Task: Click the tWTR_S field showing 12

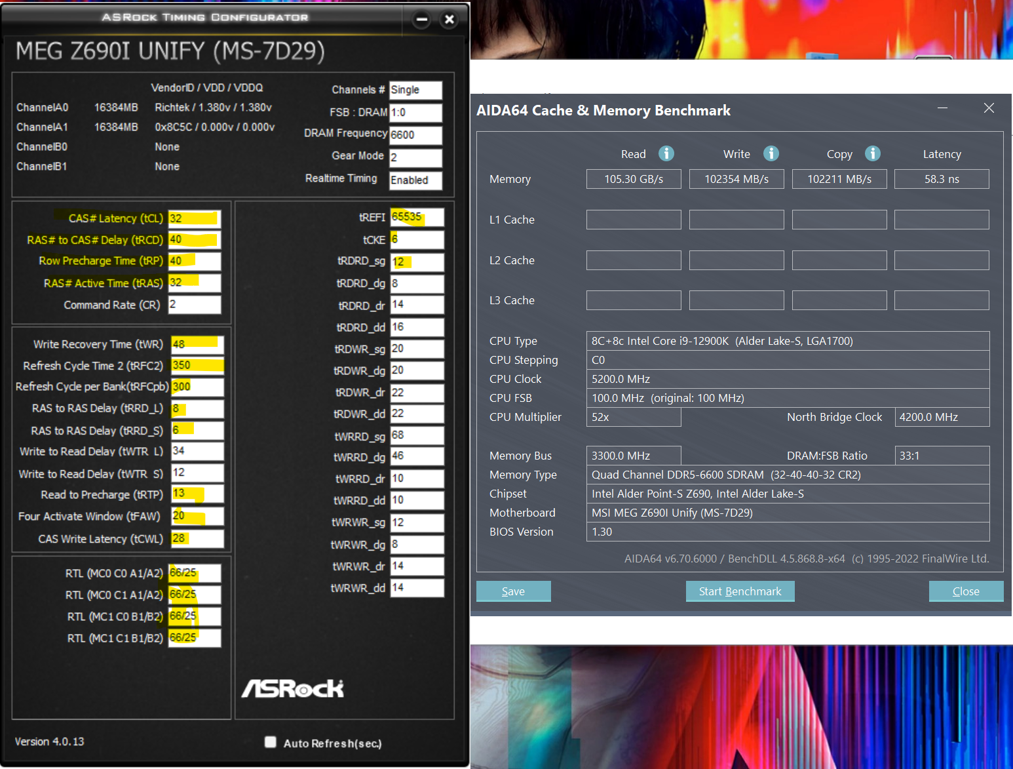Action: coord(197,473)
